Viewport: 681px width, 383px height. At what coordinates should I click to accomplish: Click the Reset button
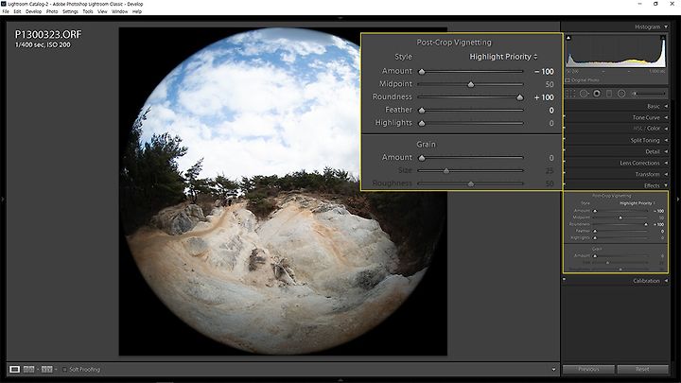point(642,369)
